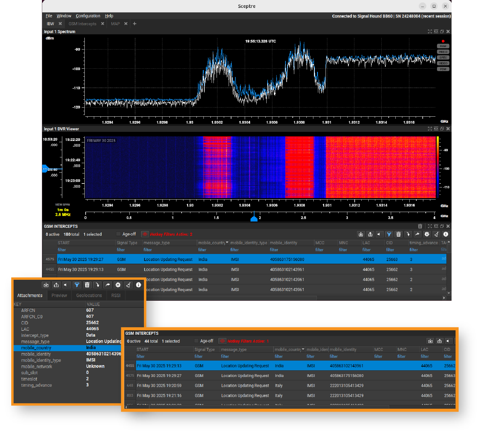Click the broom cleanup icon in the main GSM Intercepts toolbar

[x=436, y=234]
